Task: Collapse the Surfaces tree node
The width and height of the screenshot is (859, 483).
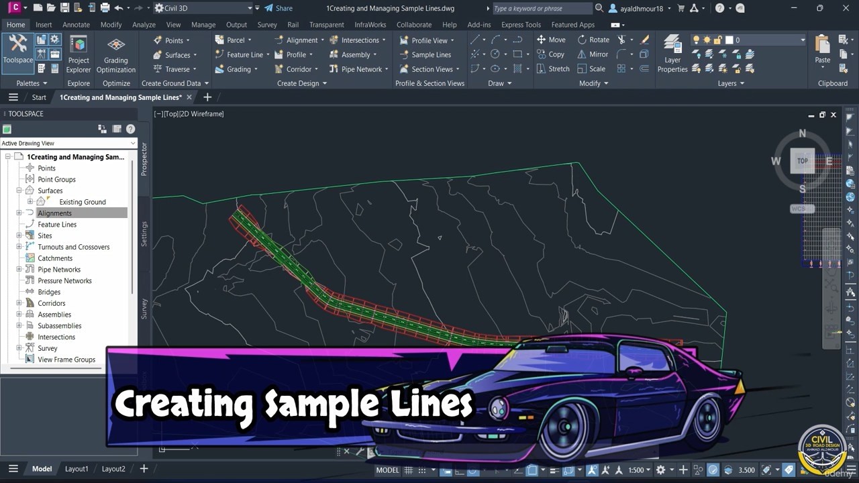Action: [x=19, y=191]
